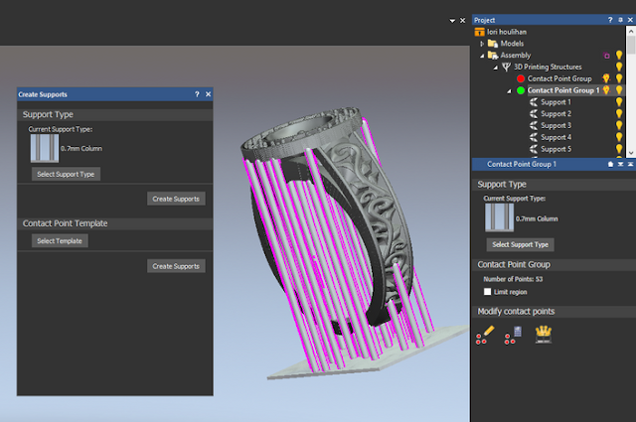Click the collapse-up icon in Contact Point Group 1 header
Viewport: 636px width, 422px height.
click(630, 164)
